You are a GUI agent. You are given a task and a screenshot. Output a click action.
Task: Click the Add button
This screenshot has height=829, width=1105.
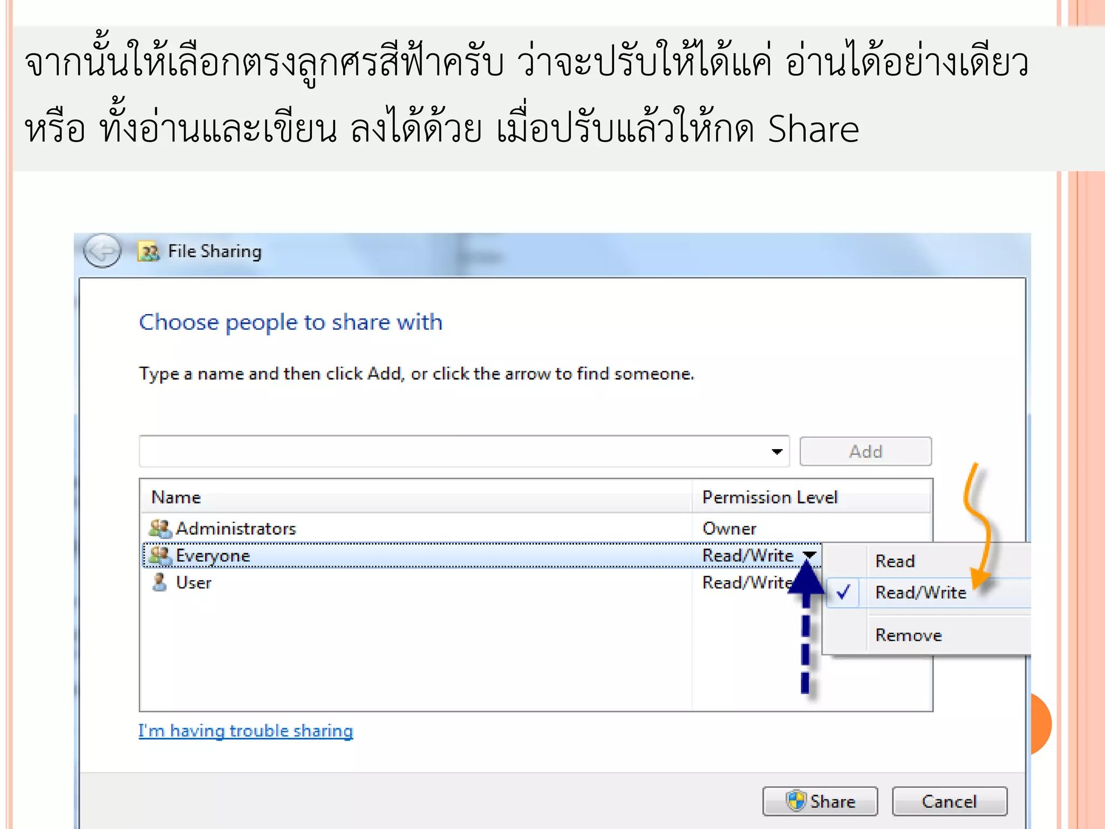[865, 451]
